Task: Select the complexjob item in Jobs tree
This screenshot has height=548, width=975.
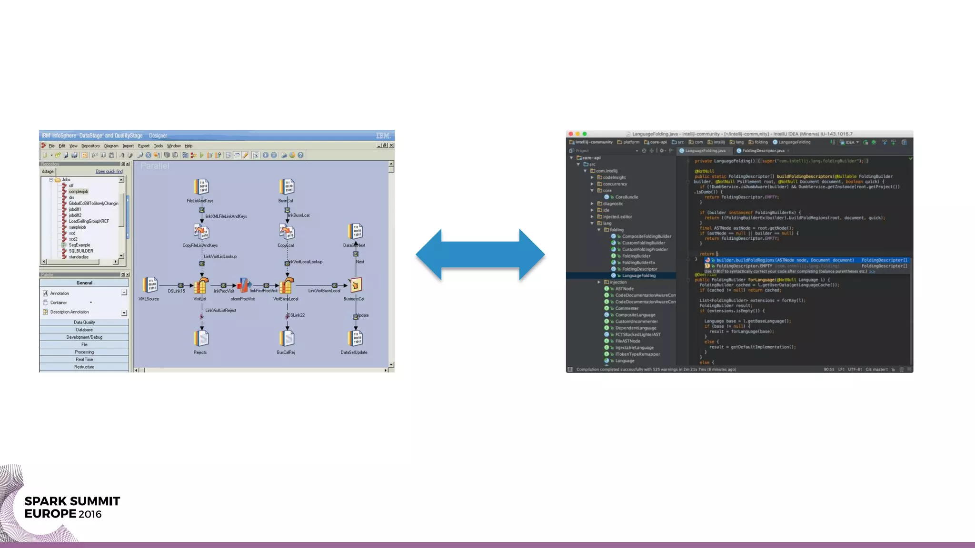Action: point(78,192)
